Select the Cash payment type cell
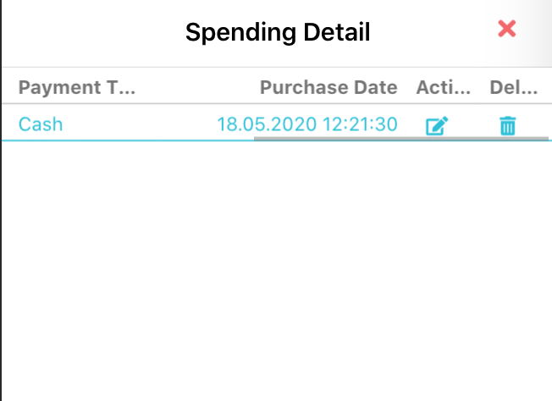The image size is (552, 401). coord(41,124)
